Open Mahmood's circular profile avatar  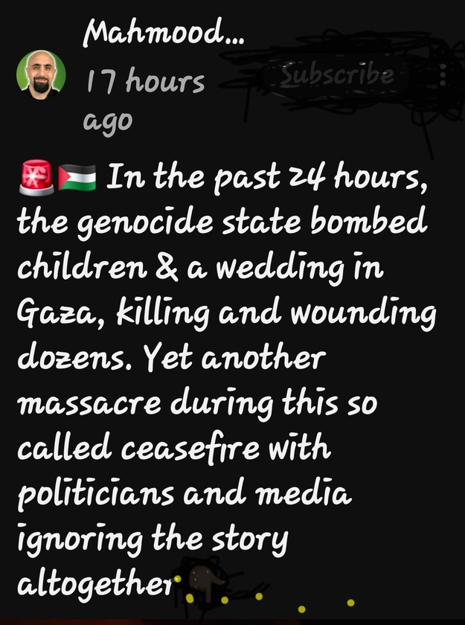click(41, 75)
